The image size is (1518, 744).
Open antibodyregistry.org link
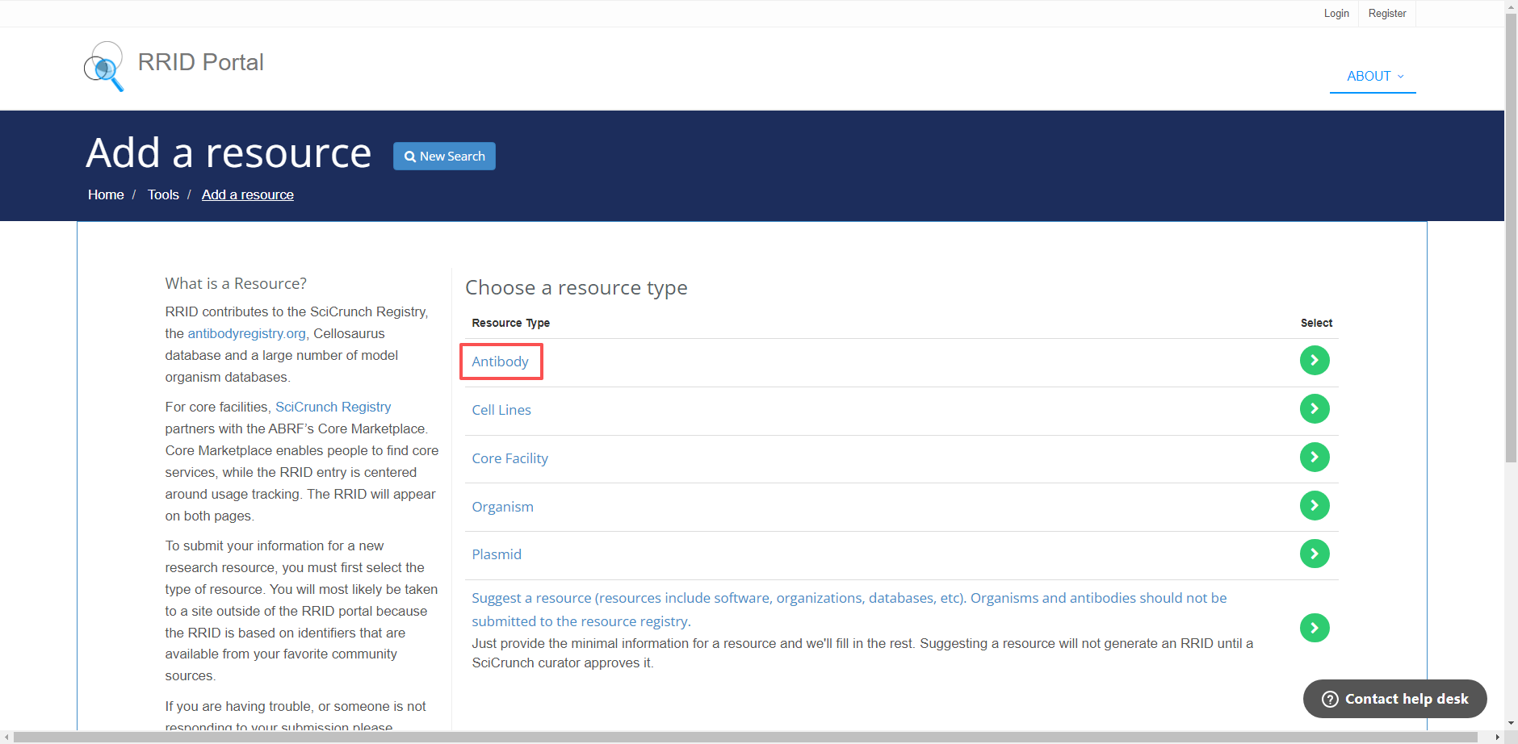tap(246, 333)
